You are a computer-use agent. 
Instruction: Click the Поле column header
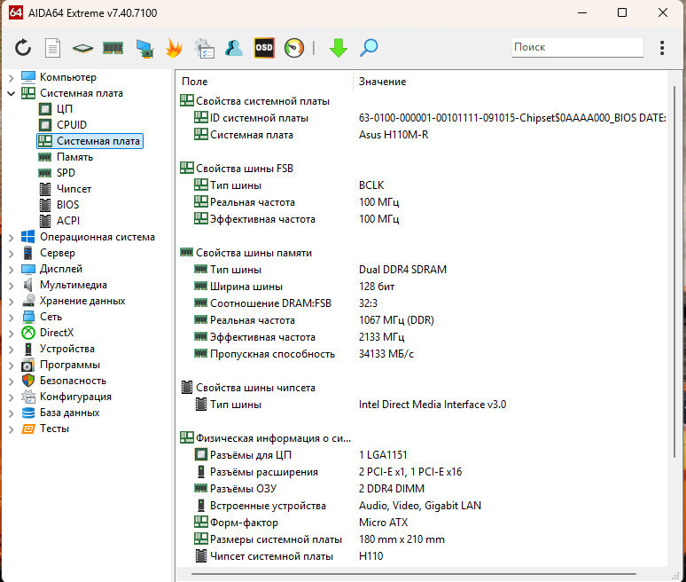[x=266, y=82]
